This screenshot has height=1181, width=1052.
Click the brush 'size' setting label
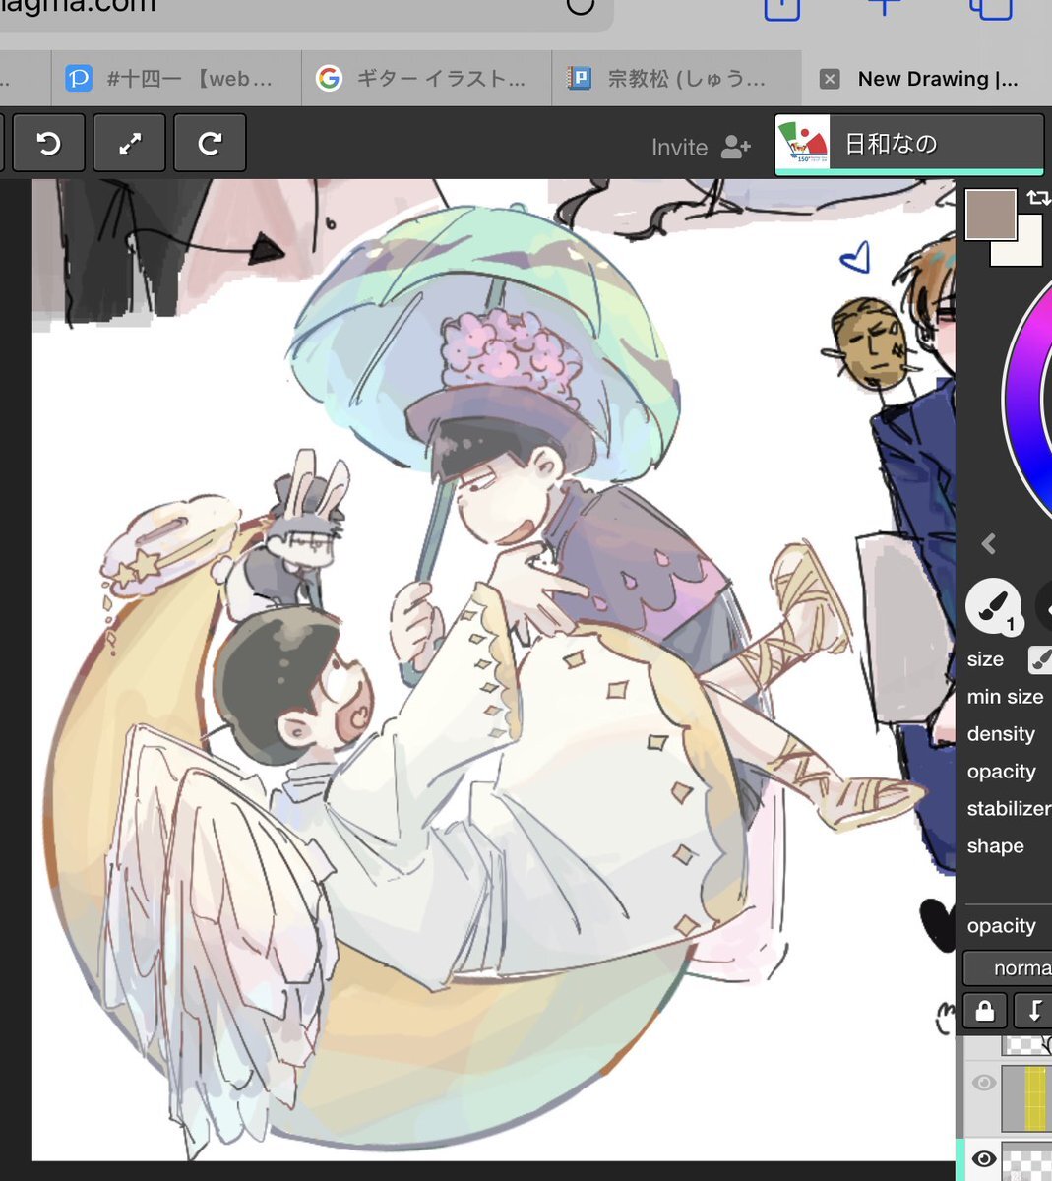(985, 659)
